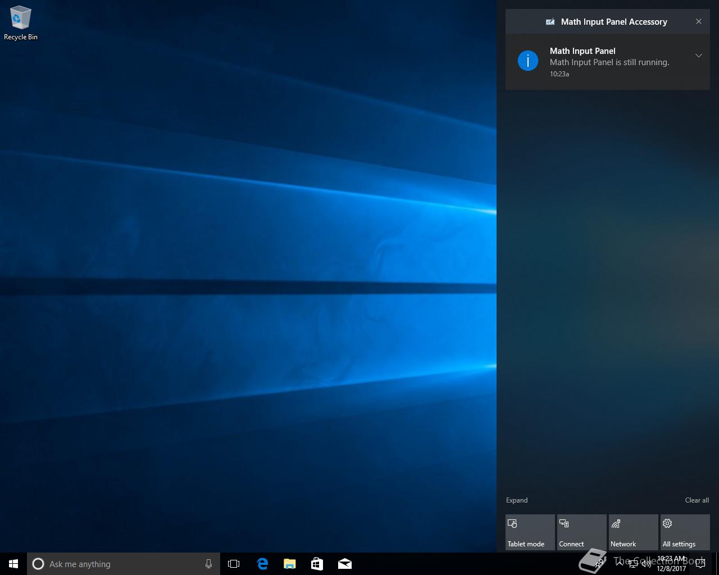Click the Action Center icon in taskbar
719x575 pixels.
700,564
